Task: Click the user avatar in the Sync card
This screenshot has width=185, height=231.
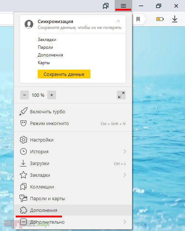Action: 29,24
